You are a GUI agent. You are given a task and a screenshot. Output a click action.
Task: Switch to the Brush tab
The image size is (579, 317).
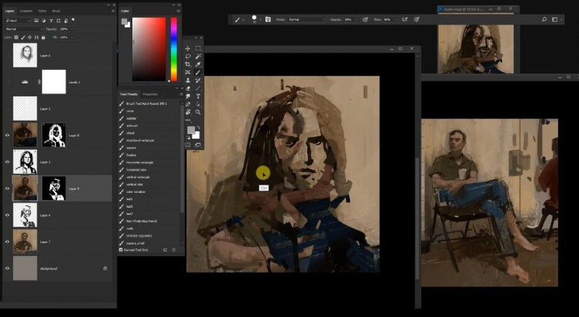click(x=56, y=11)
